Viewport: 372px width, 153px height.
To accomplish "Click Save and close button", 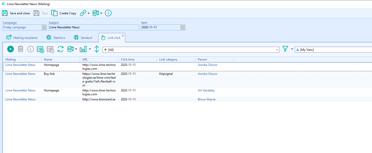I will tap(16, 13).
